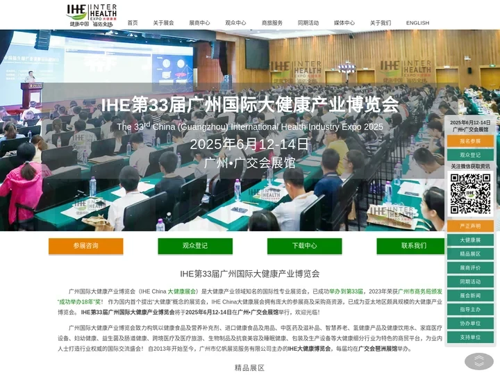Follow the 举办到第33届 green link

pos(346,292)
